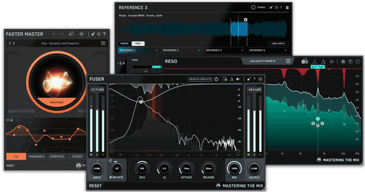
Task: Select MIRROR mode in Reference
Action: tap(124, 44)
